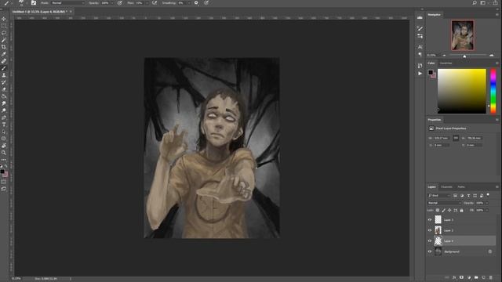This screenshot has width=502, height=282.
Task: Delete layer trash icon
Action: tap(491, 277)
